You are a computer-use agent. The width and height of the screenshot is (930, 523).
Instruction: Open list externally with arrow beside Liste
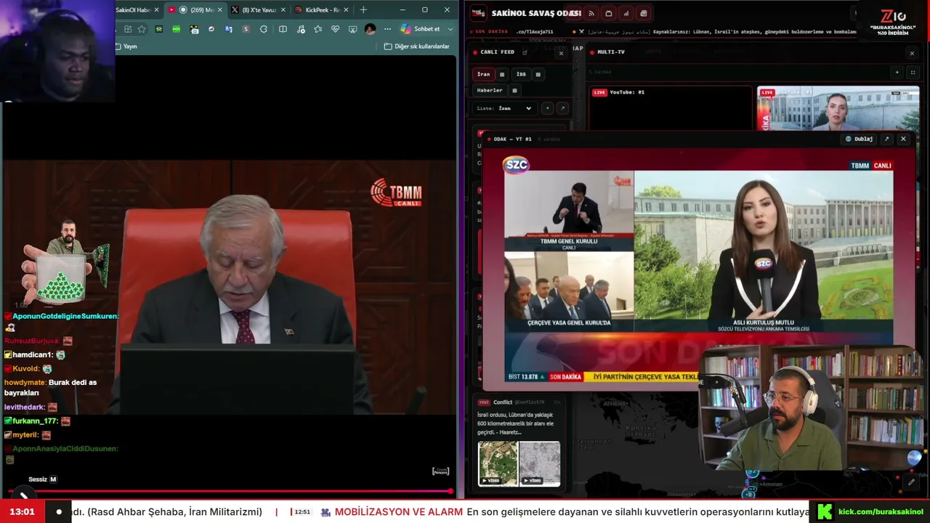(x=562, y=108)
